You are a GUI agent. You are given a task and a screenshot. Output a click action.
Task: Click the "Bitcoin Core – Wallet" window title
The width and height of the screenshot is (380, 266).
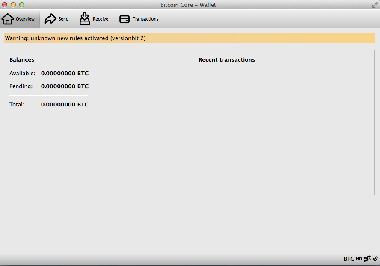click(188, 5)
